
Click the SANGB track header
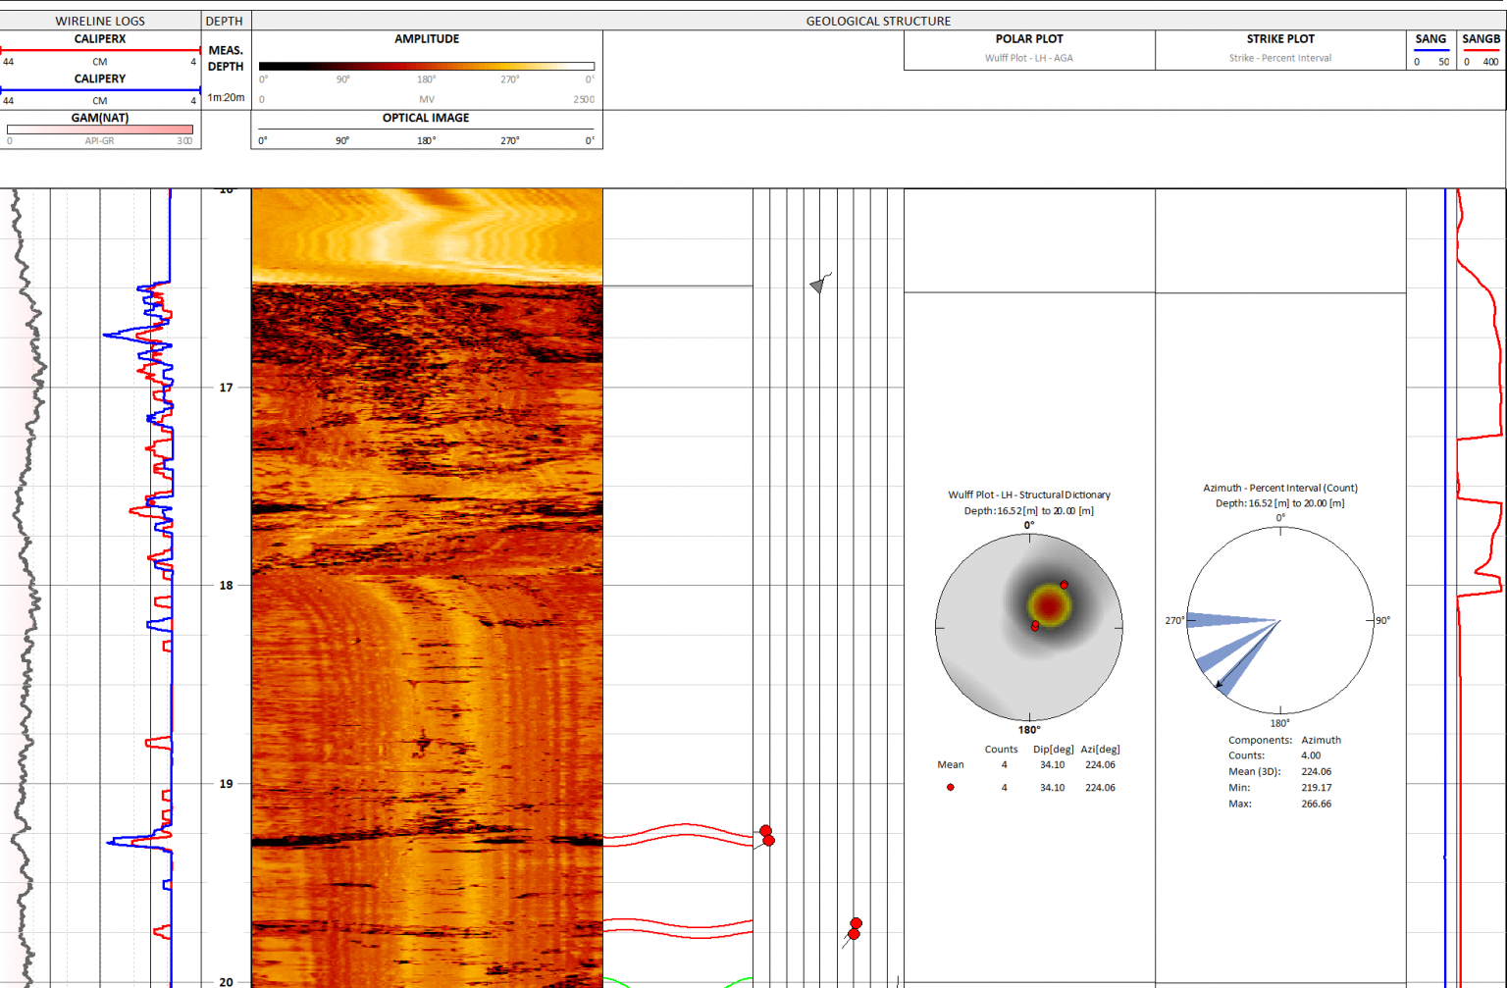1481,39
